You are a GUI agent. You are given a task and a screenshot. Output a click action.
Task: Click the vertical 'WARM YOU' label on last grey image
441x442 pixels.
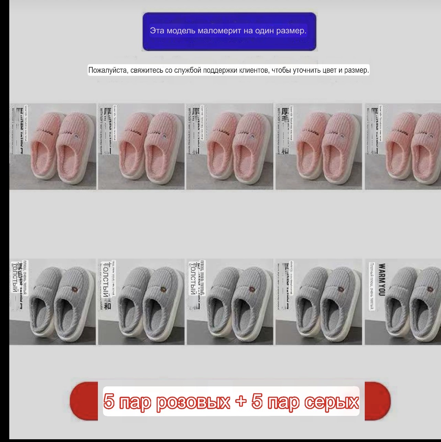tap(382, 279)
